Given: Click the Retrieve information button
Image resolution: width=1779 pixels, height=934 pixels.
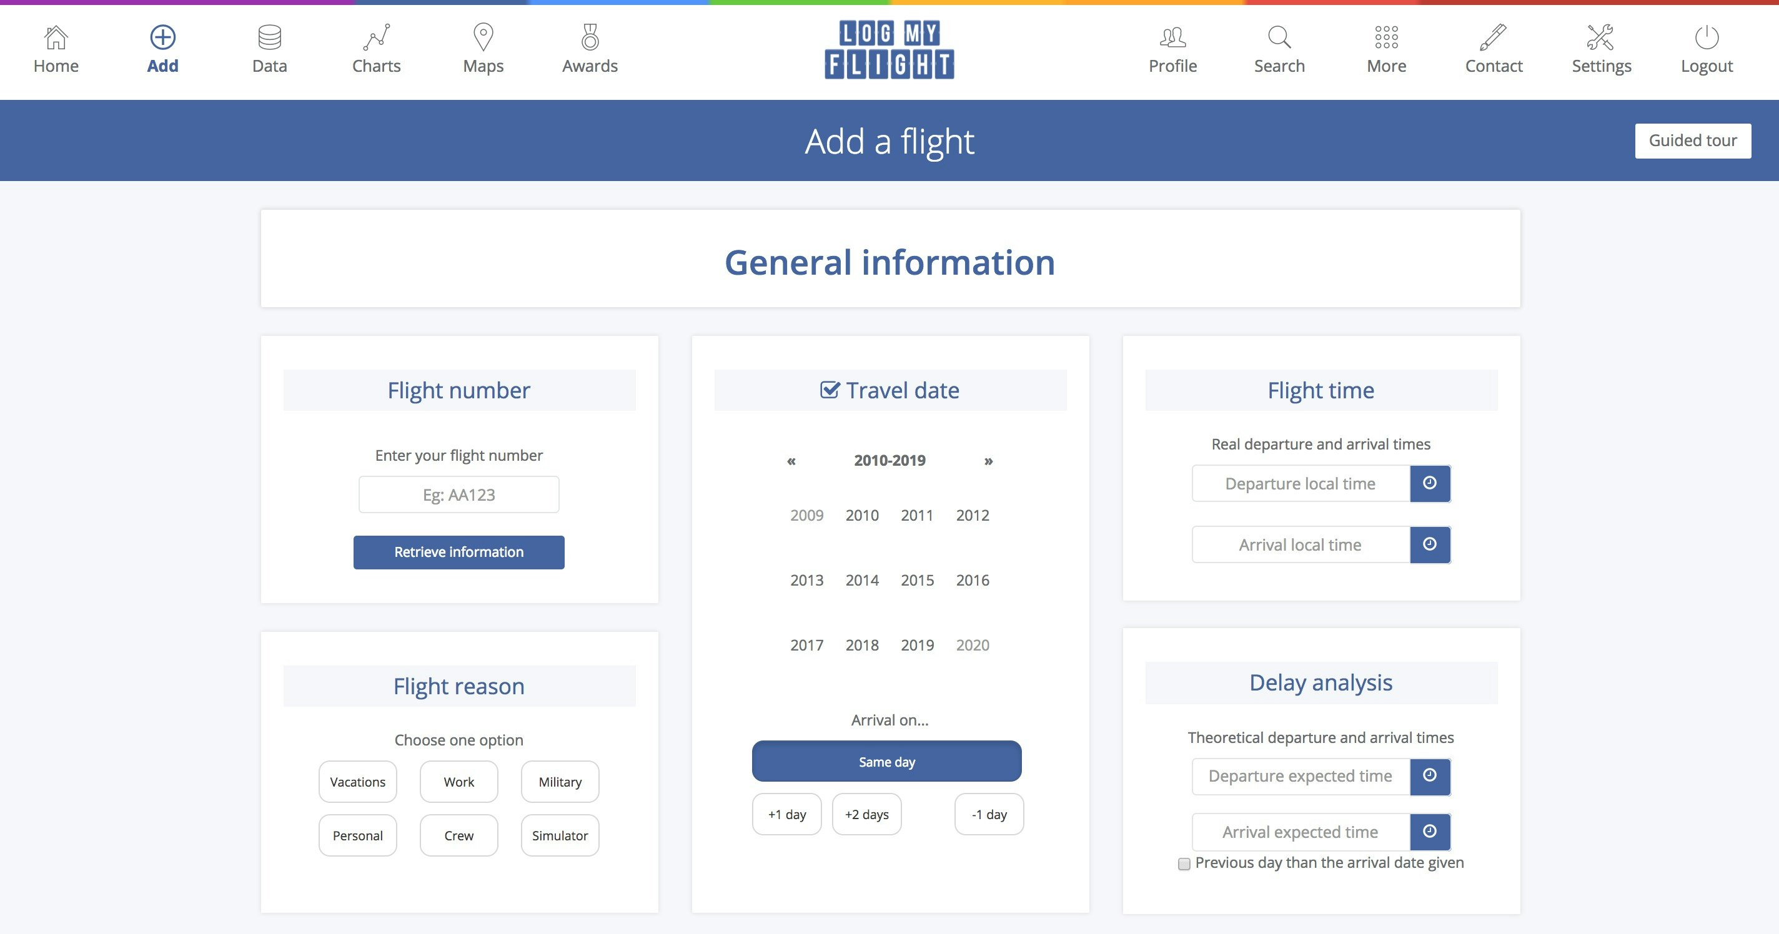Looking at the screenshot, I should [x=458, y=551].
